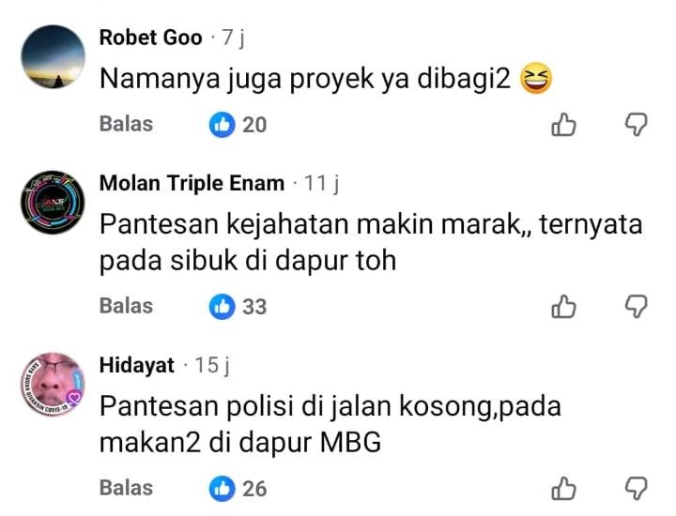This screenshot has width=676, height=516.
Task: Open Hidayat's profile name link
Action: (x=137, y=365)
